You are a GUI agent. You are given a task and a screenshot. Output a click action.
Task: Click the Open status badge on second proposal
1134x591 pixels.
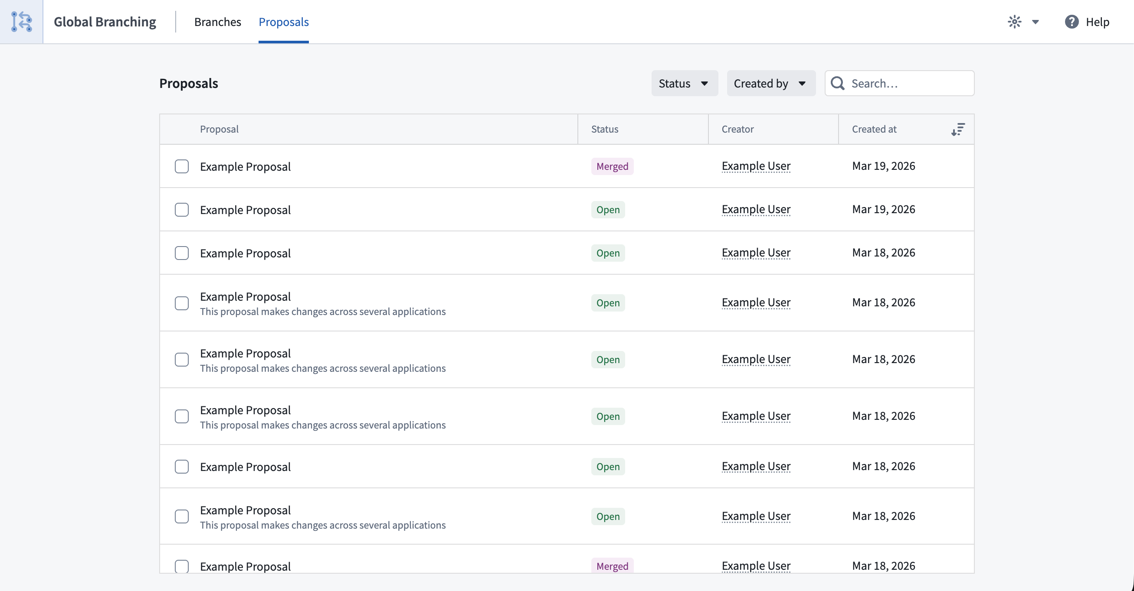click(608, 210)
